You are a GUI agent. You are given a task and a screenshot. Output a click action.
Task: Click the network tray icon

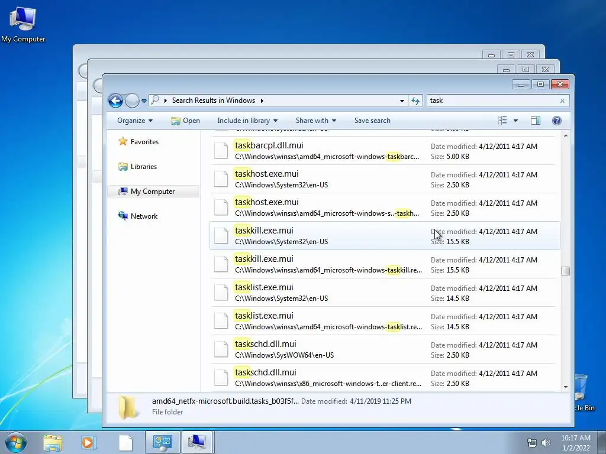pos(532,443)
